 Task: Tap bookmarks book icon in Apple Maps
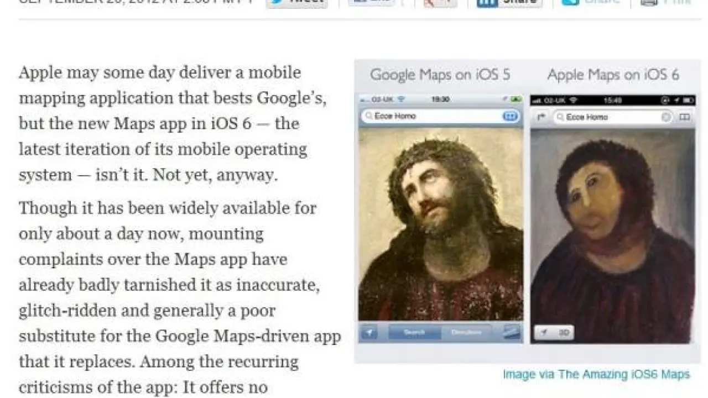pos(685,117)
